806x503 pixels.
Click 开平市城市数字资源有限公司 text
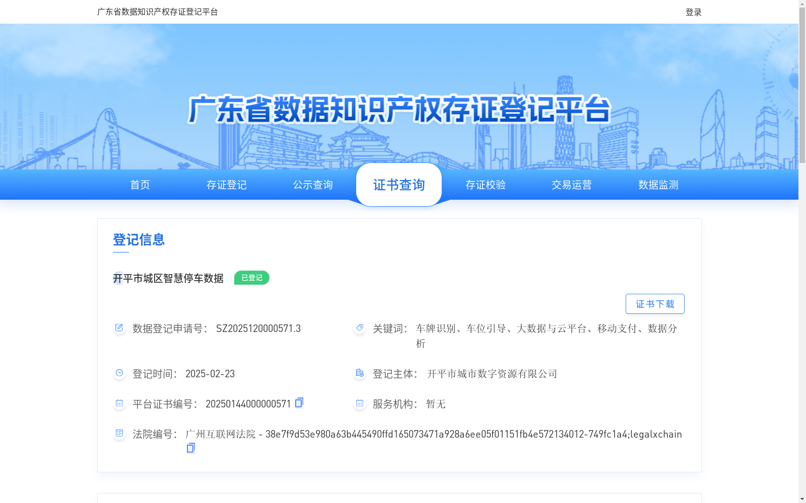[x=492, y=374]
